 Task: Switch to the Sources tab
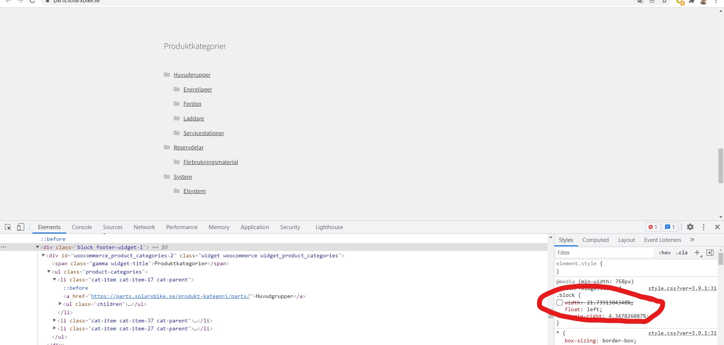point(113,227)
